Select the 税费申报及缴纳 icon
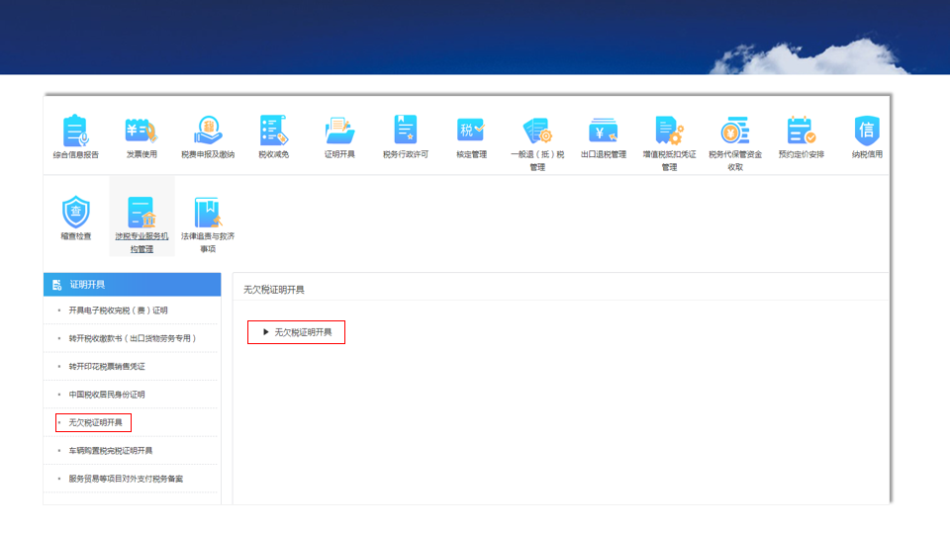The width and height of the screenshot is (950, 534). coord(208,131)
